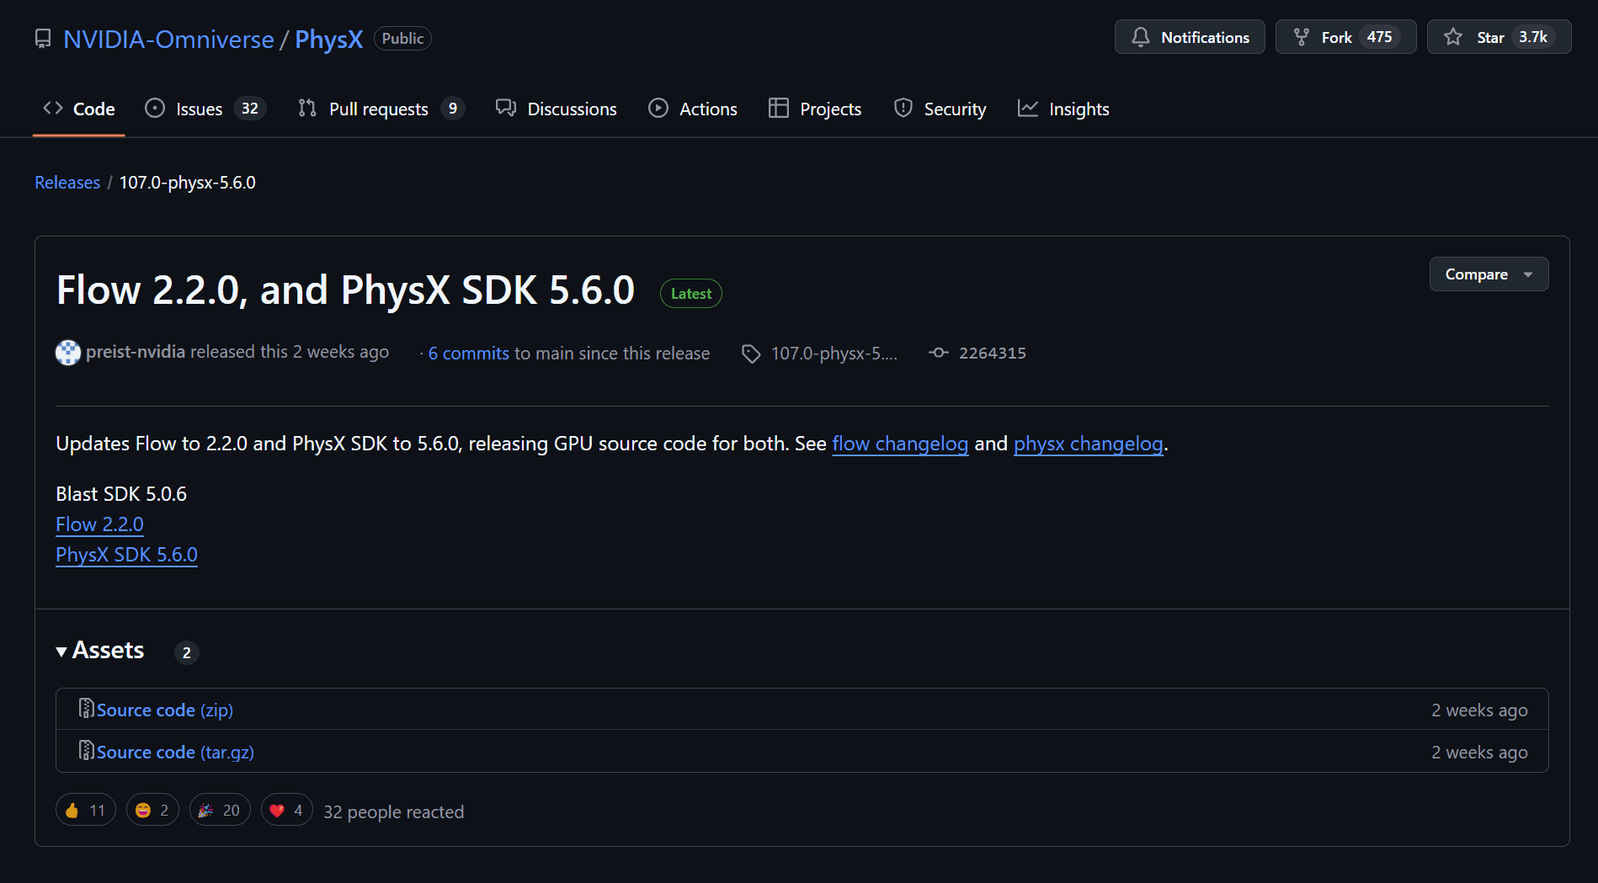This screenshot has height=883, width=1598.
Task: Click the fork icon
Action: pyautogui.click(x=1302, y=37)
